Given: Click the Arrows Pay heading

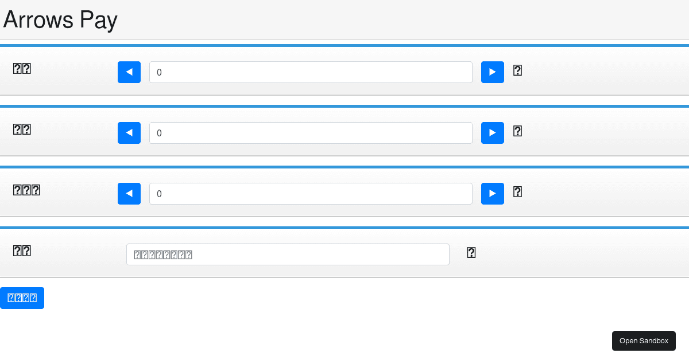Looking at the screenshot, I should coord(60,20).
